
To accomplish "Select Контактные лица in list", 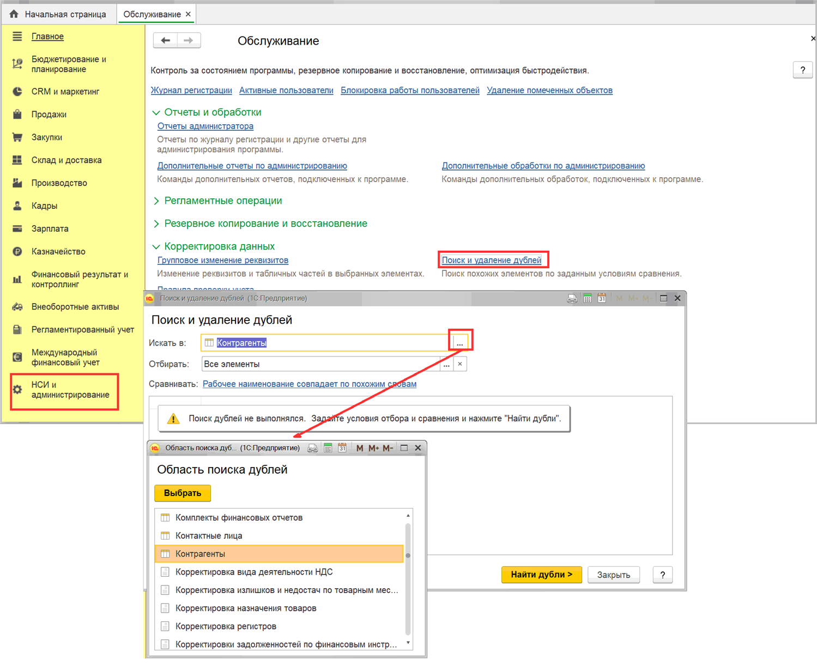I will 279,536.
